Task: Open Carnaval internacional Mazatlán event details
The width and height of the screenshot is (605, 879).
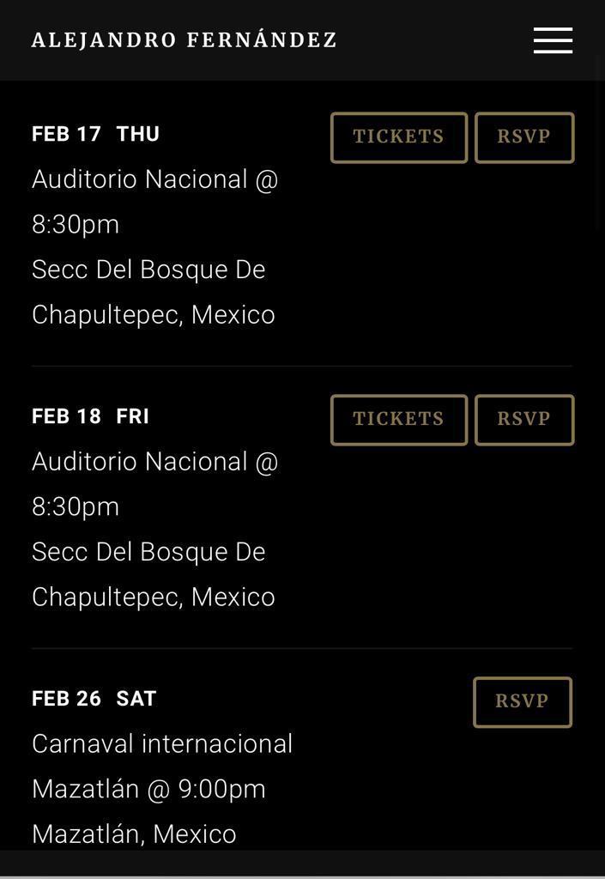Action: pos(162,744)
